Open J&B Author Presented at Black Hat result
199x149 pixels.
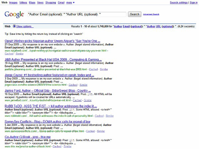[x=53, y=60]
